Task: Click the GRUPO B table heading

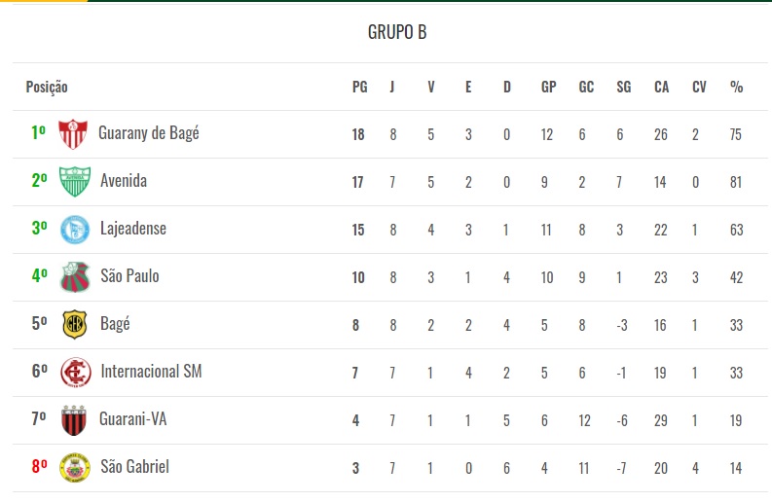Action: (x=397, y=32)
